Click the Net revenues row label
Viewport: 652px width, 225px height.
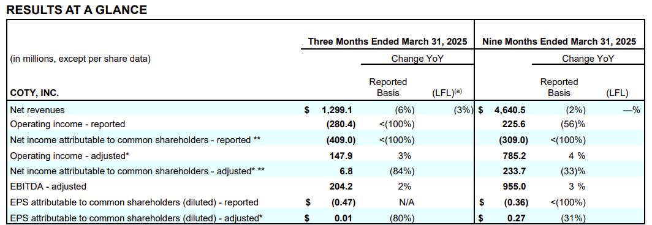click(x=37, y=110)
